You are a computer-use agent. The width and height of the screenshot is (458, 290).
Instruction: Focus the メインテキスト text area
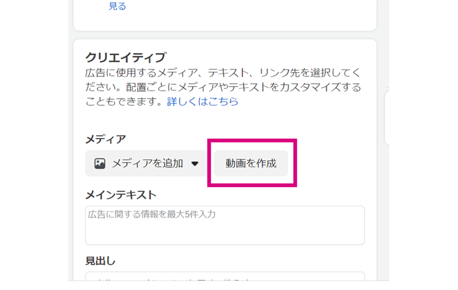click(x=225, y=225)
